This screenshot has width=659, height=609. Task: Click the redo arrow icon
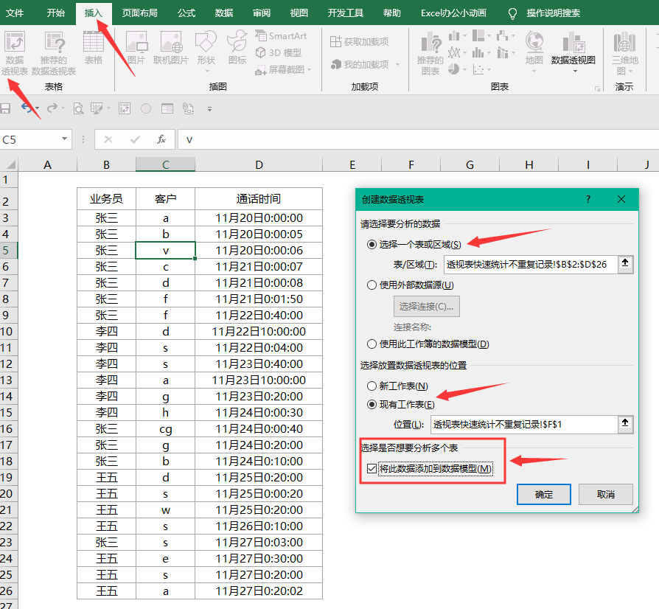[x=52, y=108]
